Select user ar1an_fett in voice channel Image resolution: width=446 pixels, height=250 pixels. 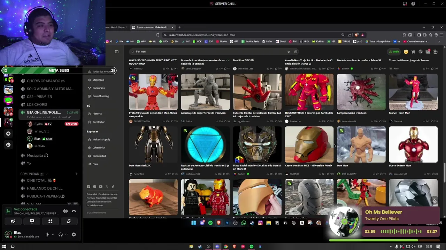pos(41,131)
